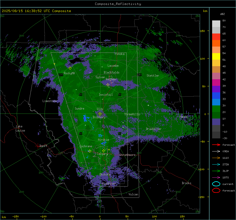Click the dBZ legend heading
236x220 pixels.
click(222, 14)
